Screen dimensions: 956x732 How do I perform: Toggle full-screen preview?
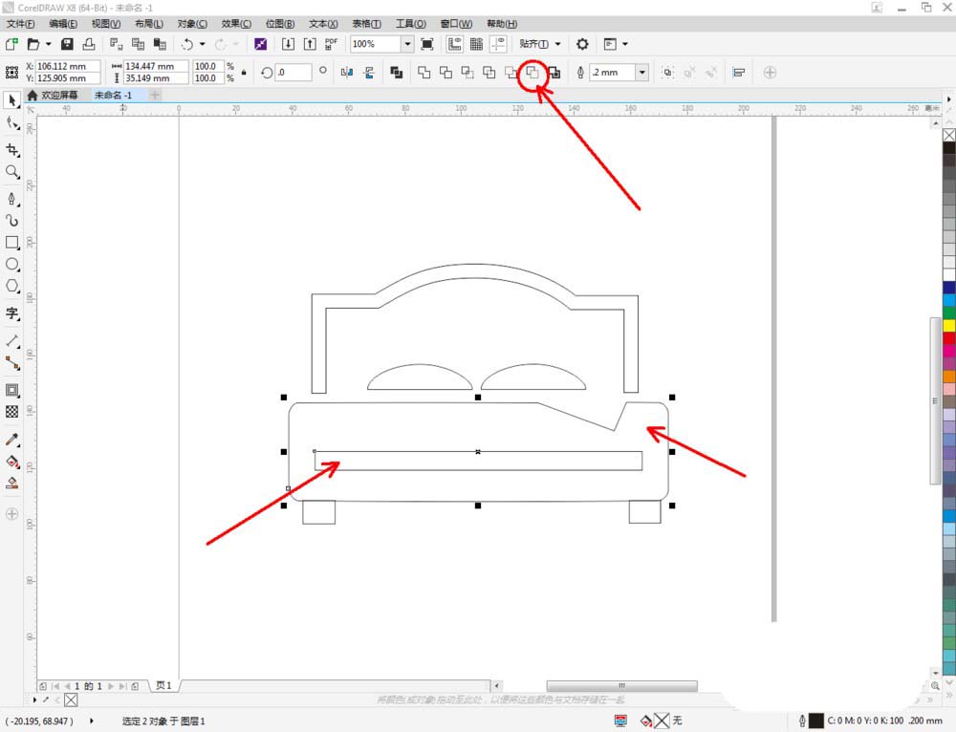pos(427,44)
